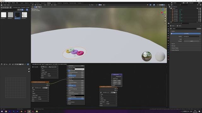Open the Render menu
The height and width of the screenshot is (113, 202).
pos(9,3)
